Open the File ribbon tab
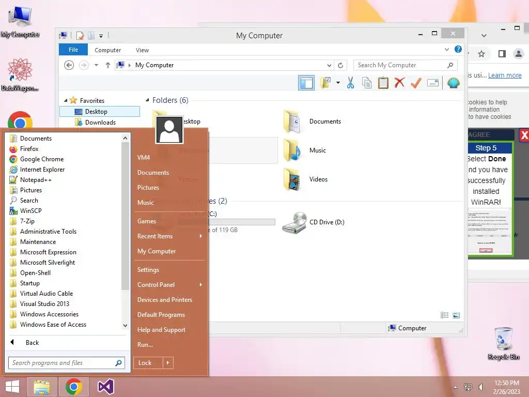The height and width of the screenshot is (397, 529). click(x=73, y=50)
